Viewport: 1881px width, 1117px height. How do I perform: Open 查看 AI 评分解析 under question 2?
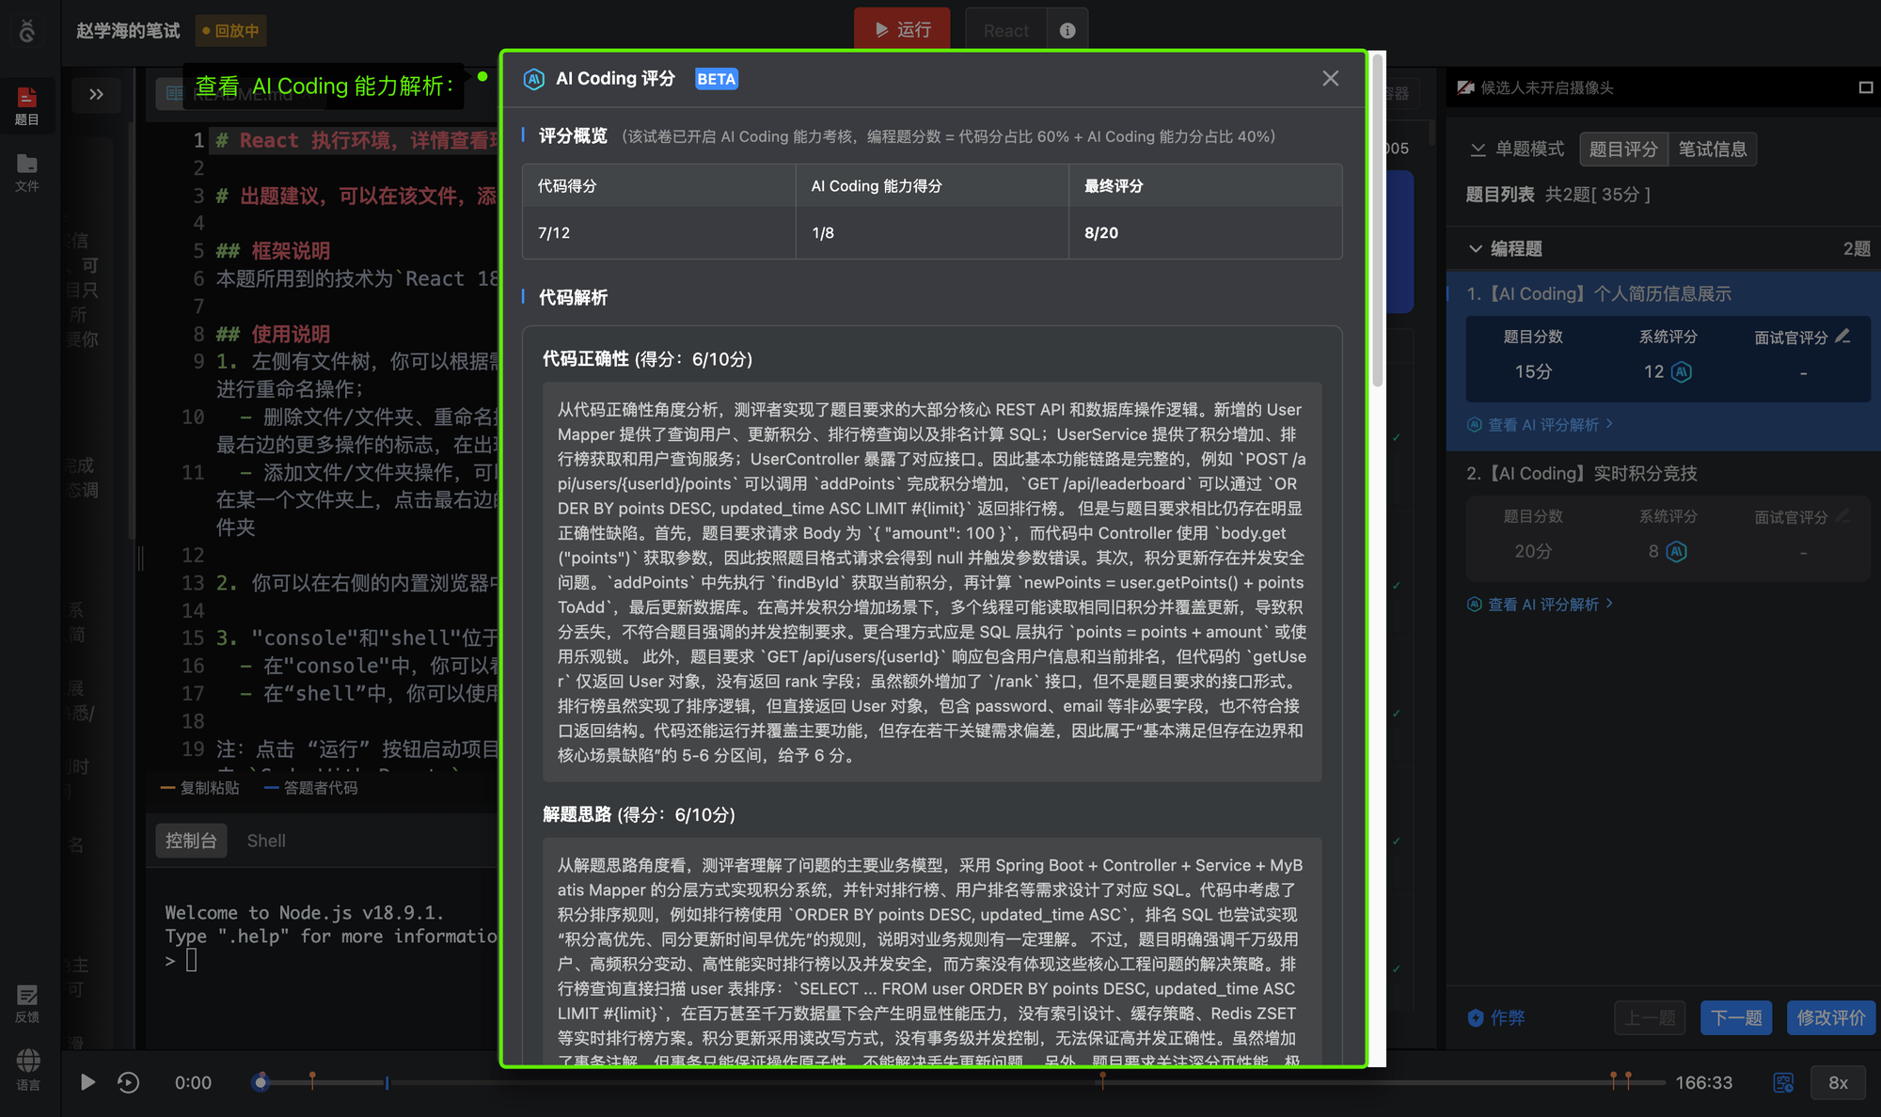pyautogui.click(x=1541, y=604)
